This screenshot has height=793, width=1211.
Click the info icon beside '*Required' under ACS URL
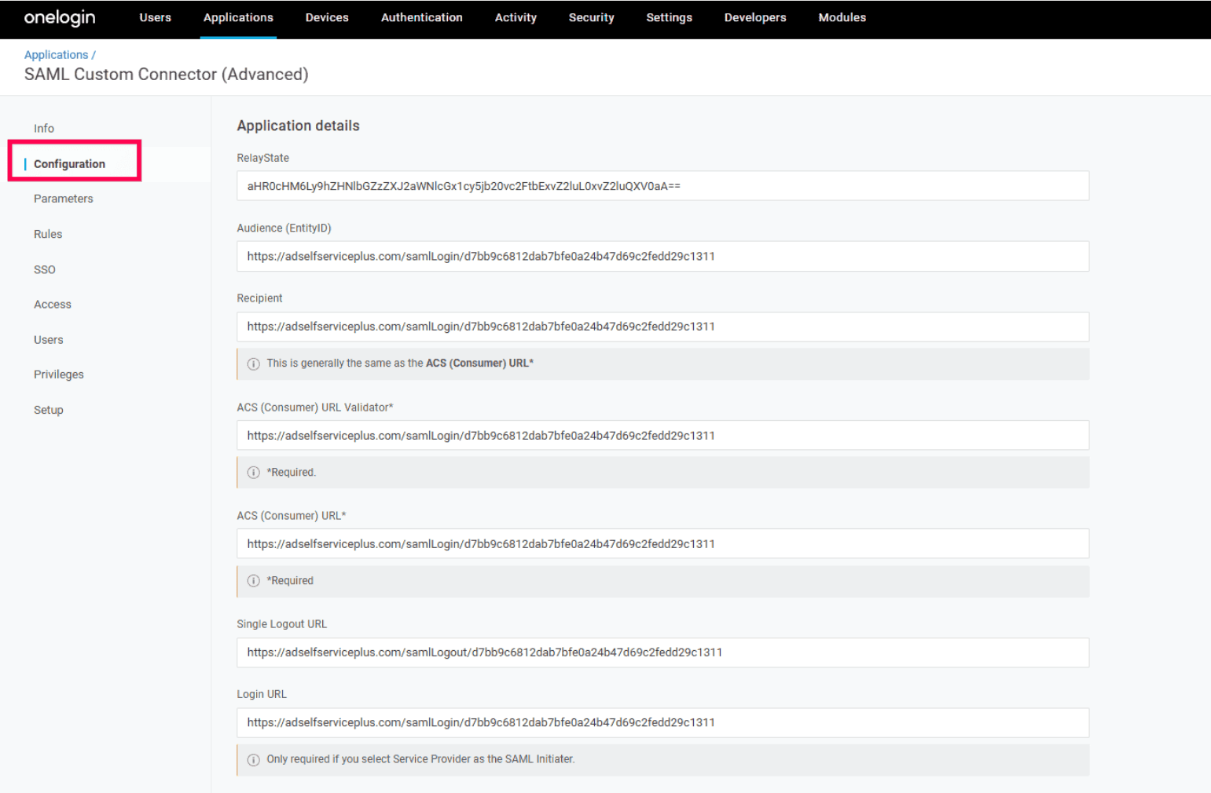pyautogui.click(x=253, y=581)
